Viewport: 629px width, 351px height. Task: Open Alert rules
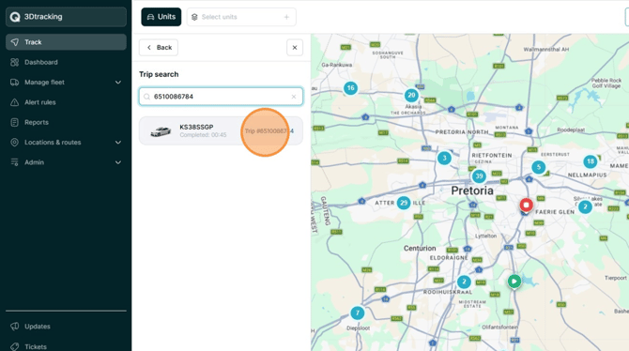[40, 102]
